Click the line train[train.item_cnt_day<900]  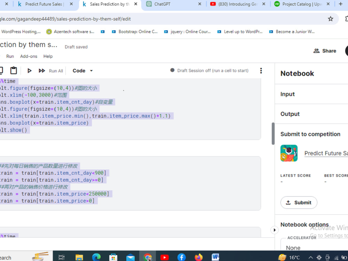(x=53, y=173)
